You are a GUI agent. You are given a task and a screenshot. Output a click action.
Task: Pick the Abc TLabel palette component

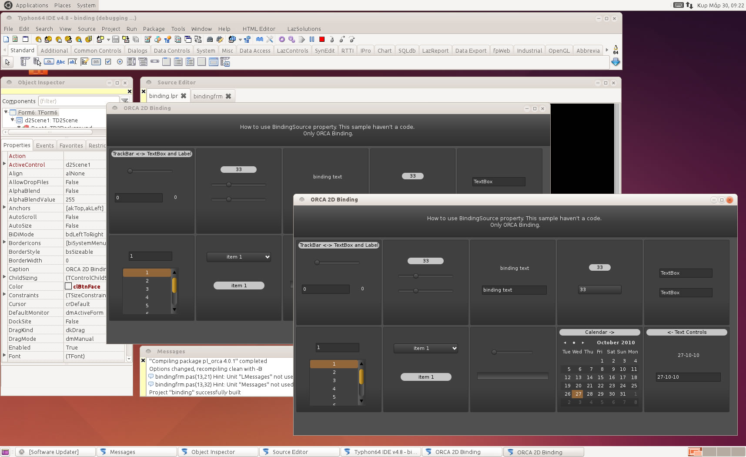pyautogui.click(x=61, y=62)
